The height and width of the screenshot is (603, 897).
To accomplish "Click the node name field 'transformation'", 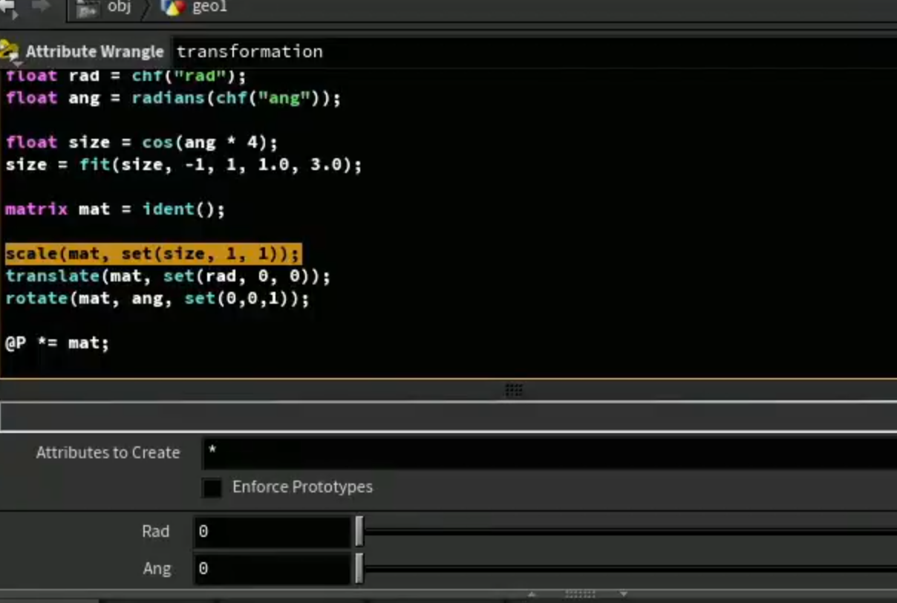I will (534, 52).
